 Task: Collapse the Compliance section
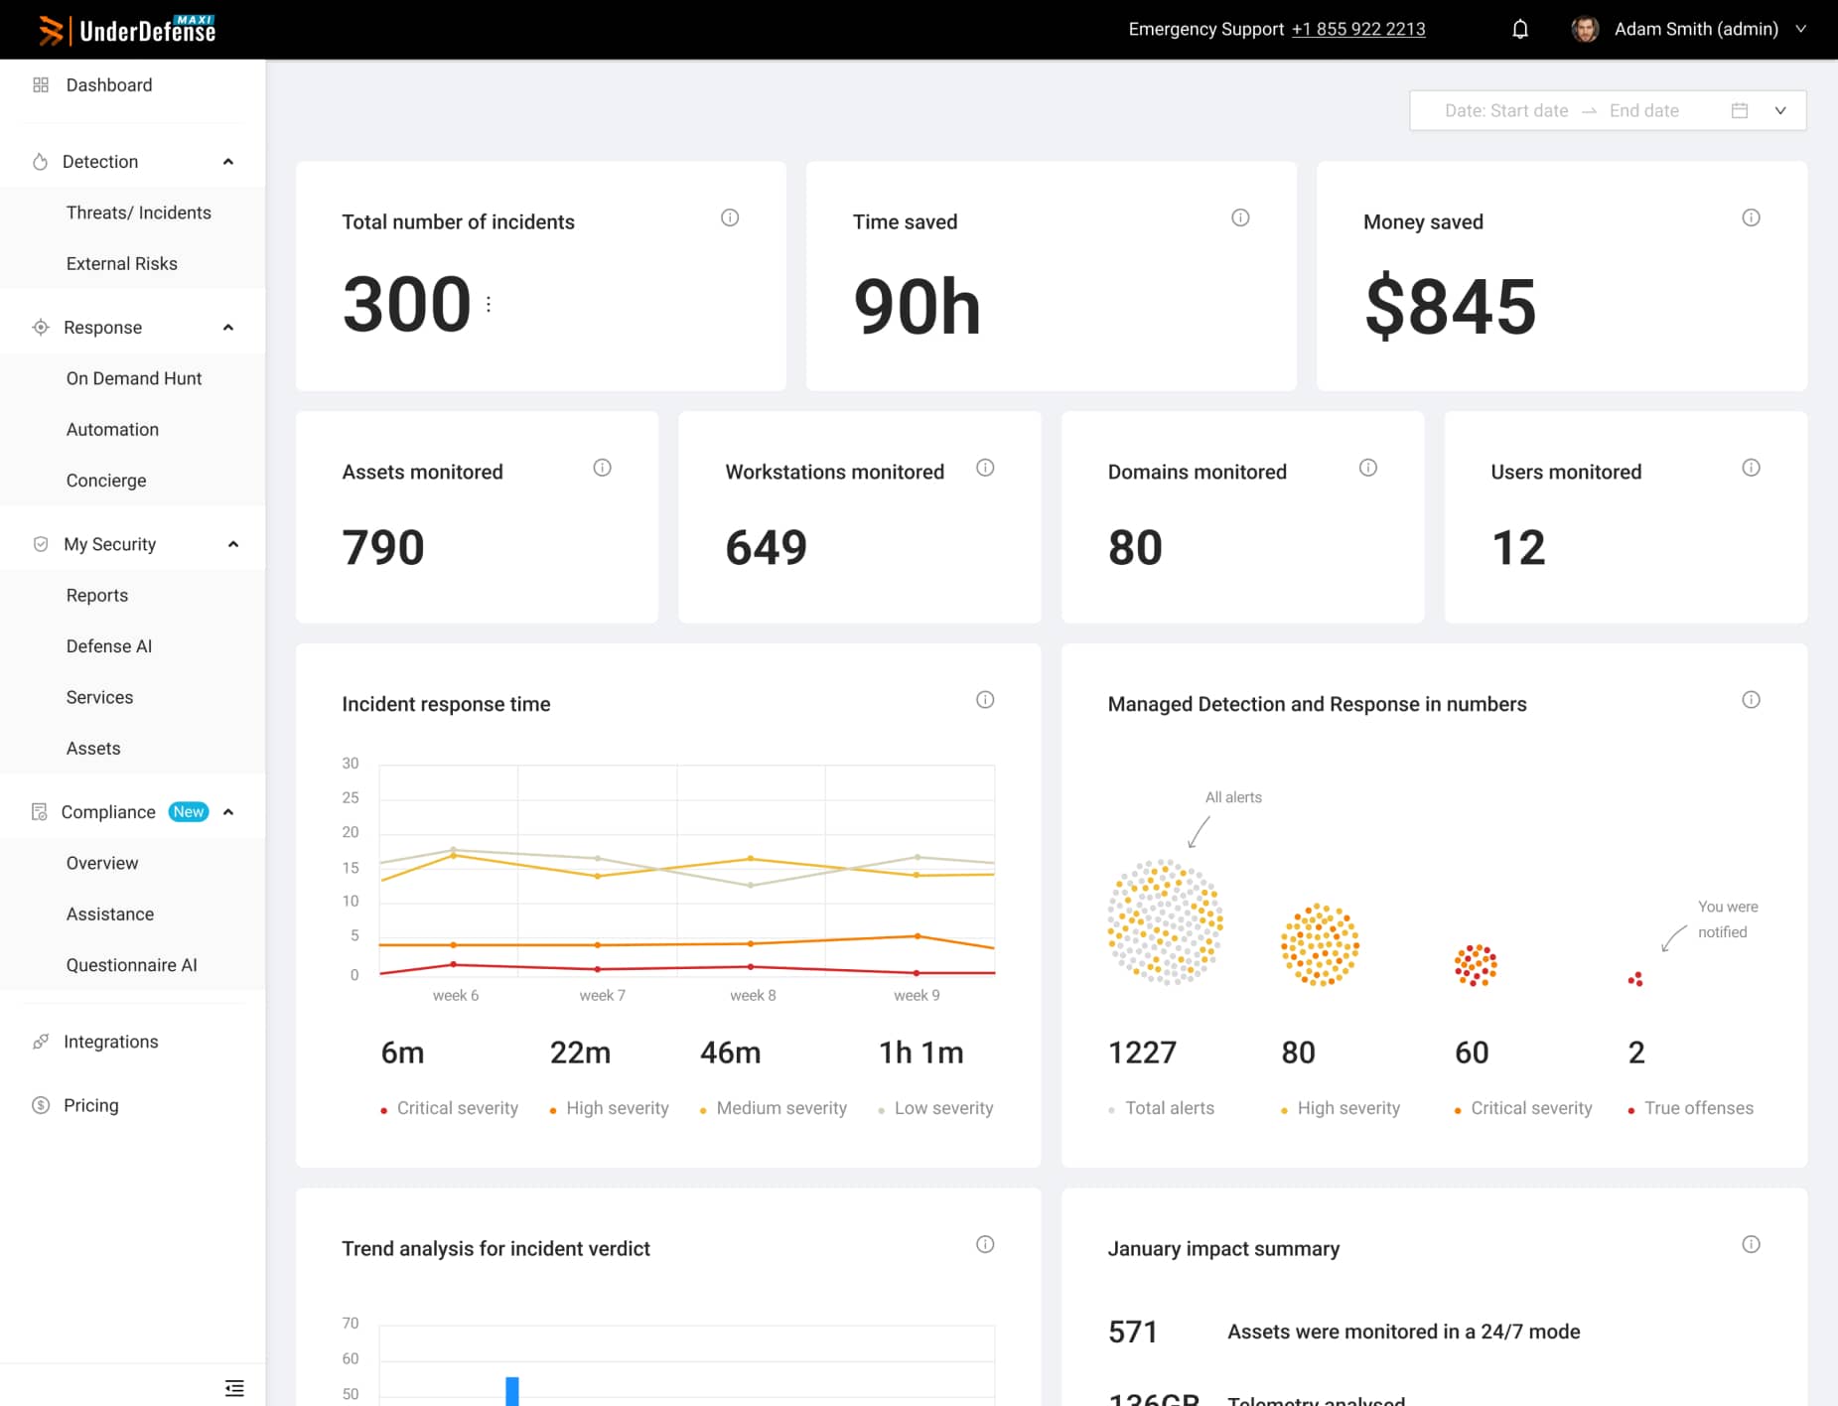228,812
